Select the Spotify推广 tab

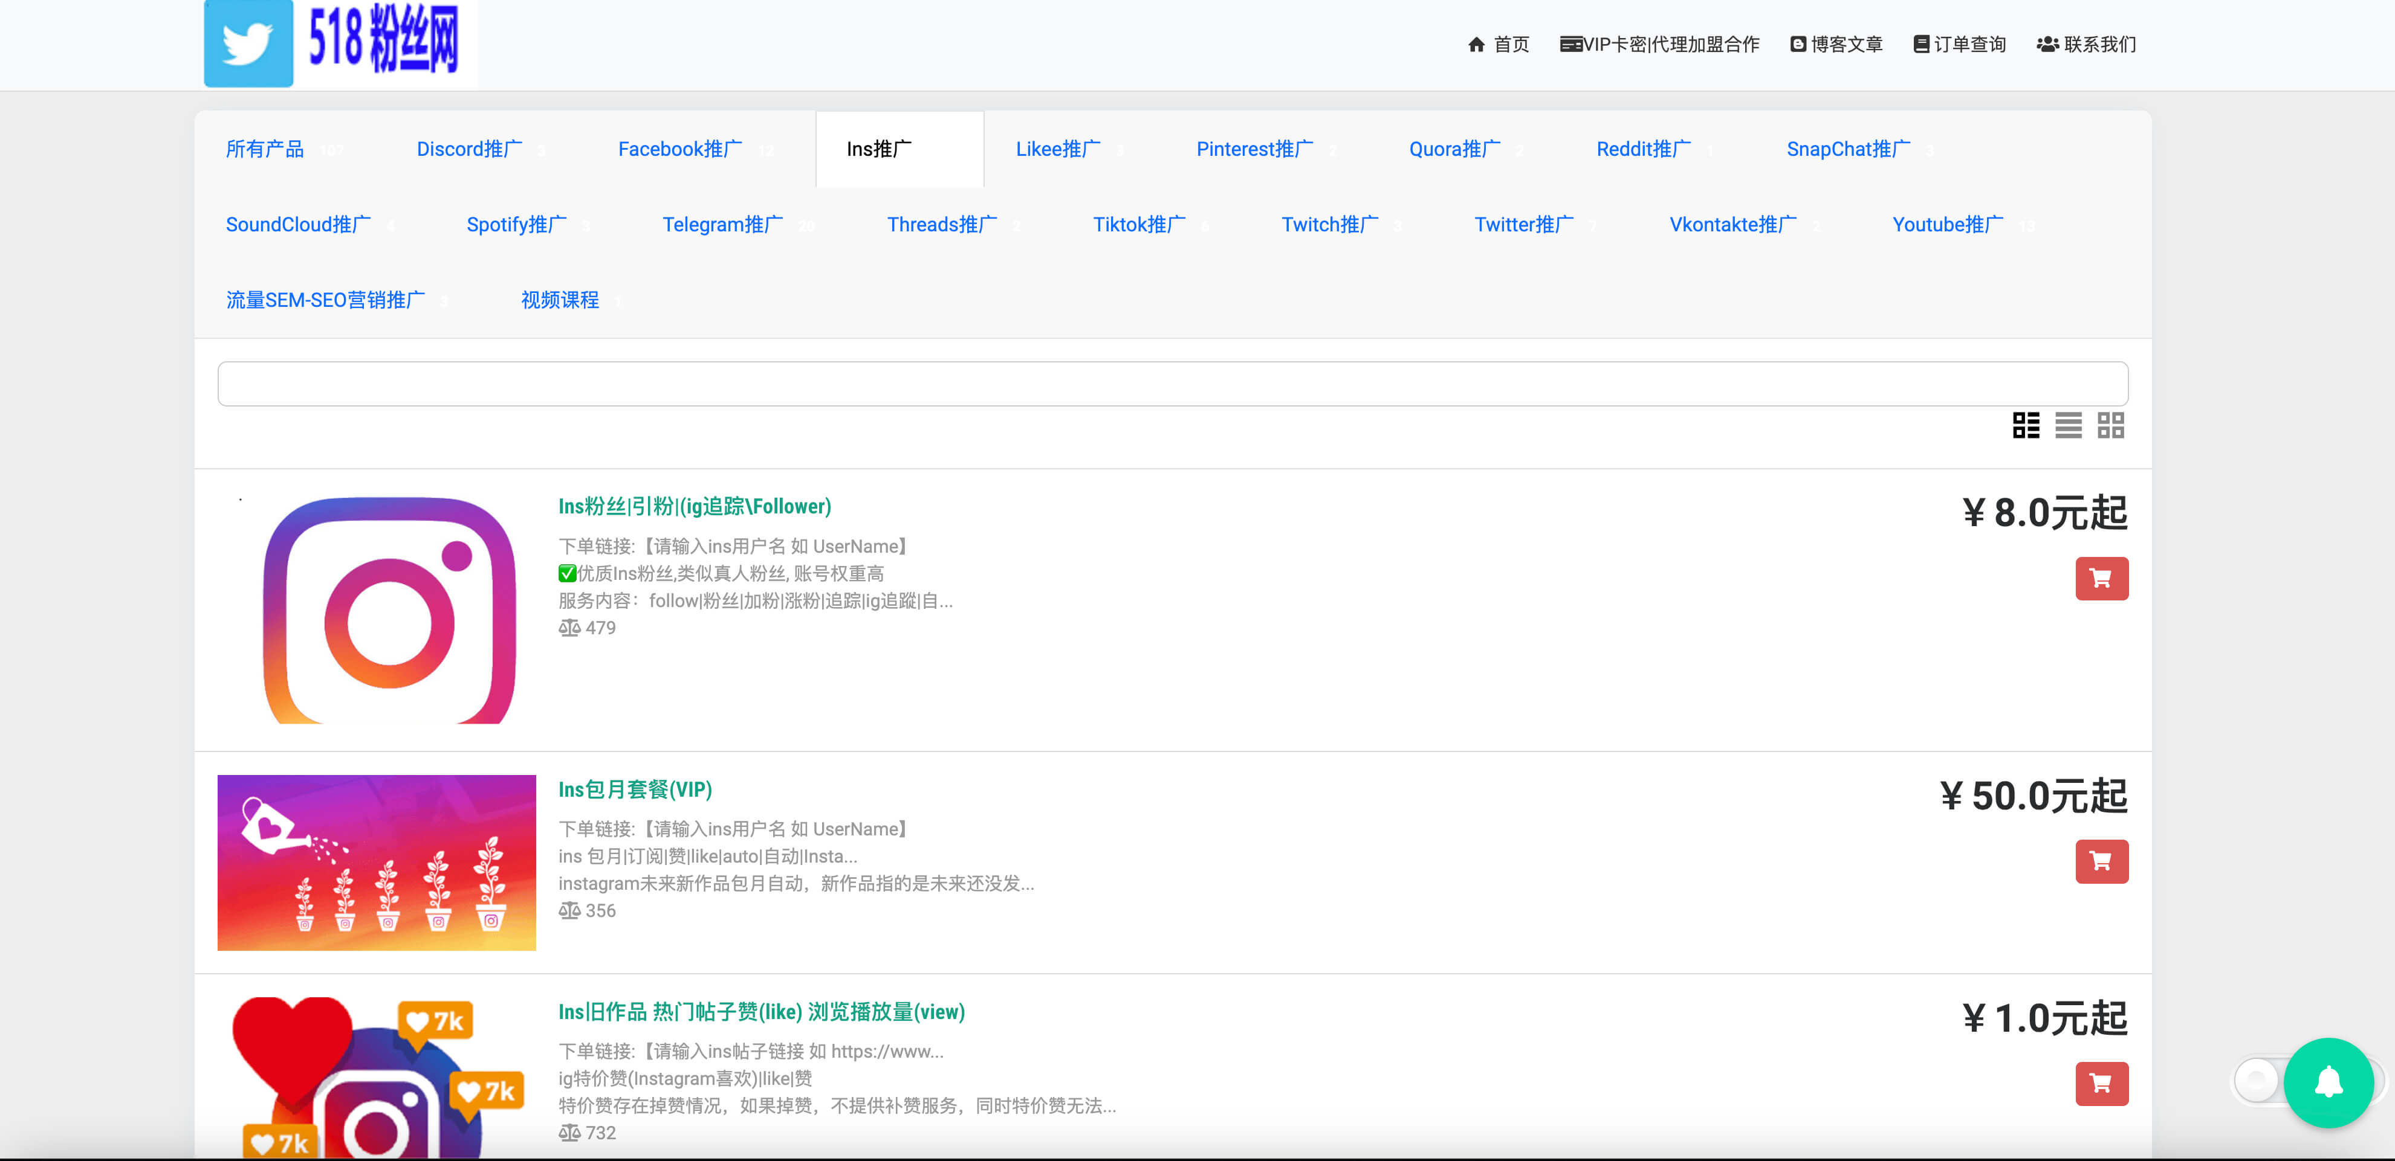[528, 225]
